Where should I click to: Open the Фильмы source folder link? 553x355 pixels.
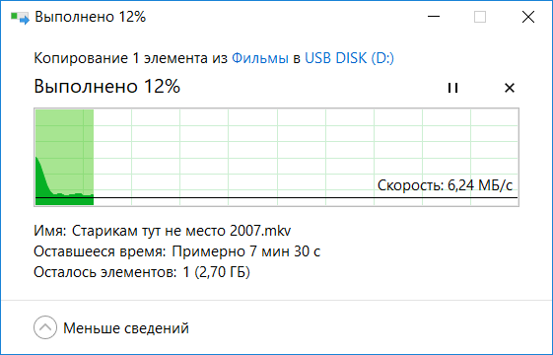pos(260,58)
